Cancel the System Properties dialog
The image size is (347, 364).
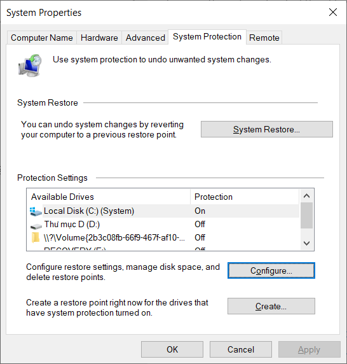pos(241,349)
